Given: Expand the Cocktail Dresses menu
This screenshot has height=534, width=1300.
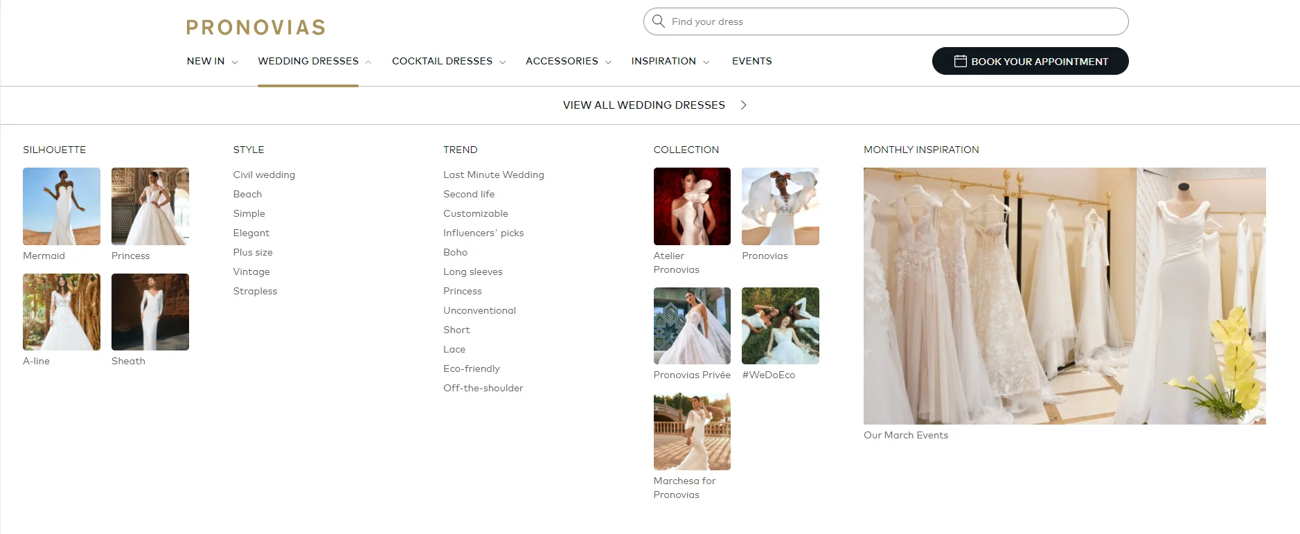Looking at the screenshot, I should (448, 61).
